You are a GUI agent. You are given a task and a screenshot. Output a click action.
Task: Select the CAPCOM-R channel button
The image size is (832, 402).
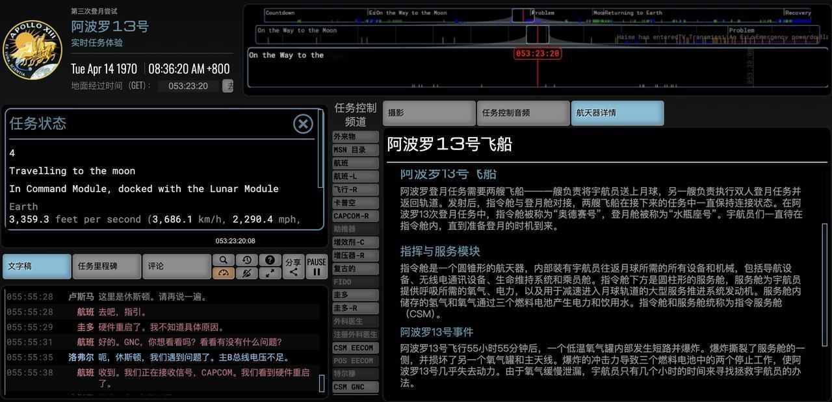coord(355,216)
